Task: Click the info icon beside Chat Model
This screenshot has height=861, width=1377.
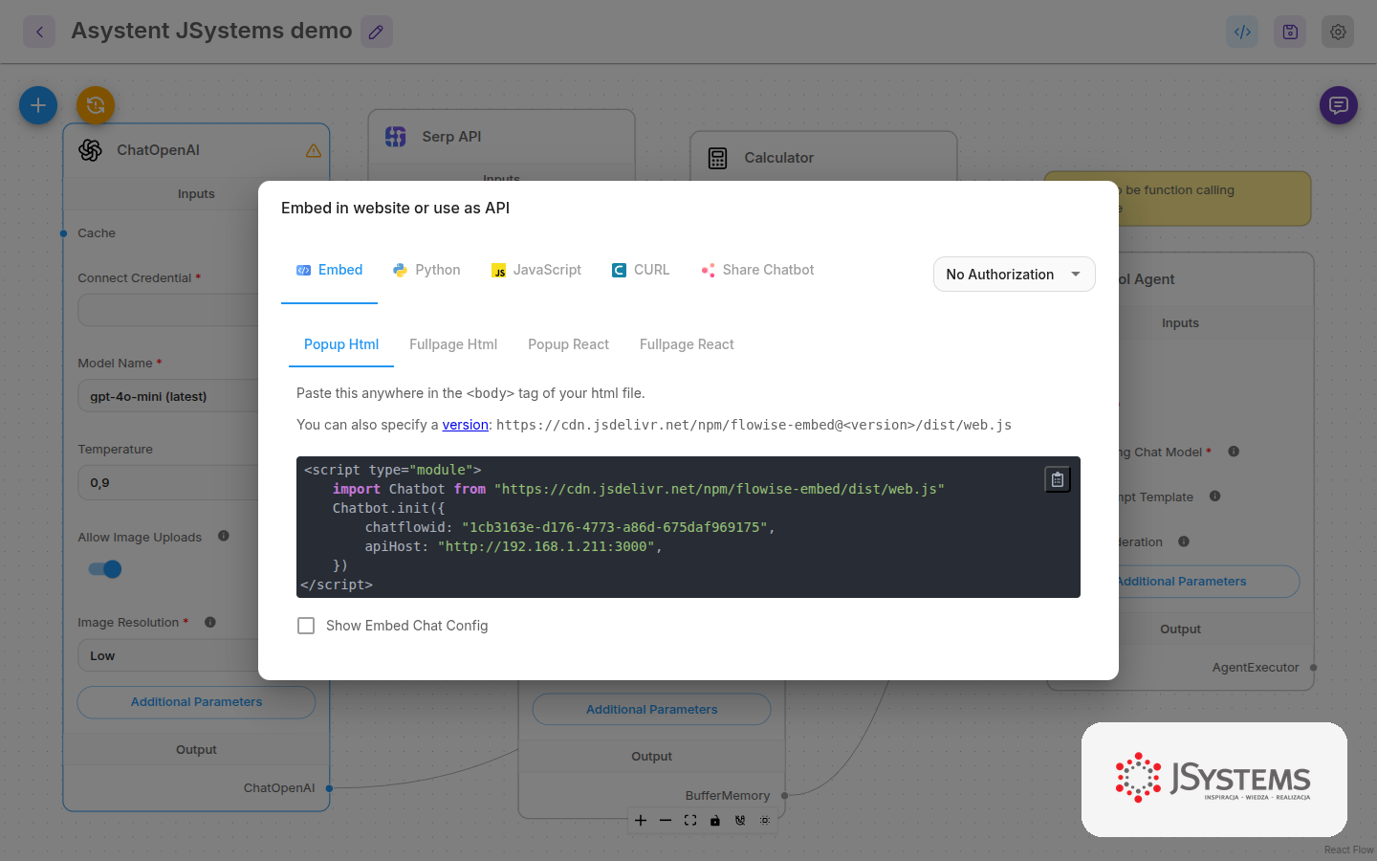Action: coord(1234,452)
